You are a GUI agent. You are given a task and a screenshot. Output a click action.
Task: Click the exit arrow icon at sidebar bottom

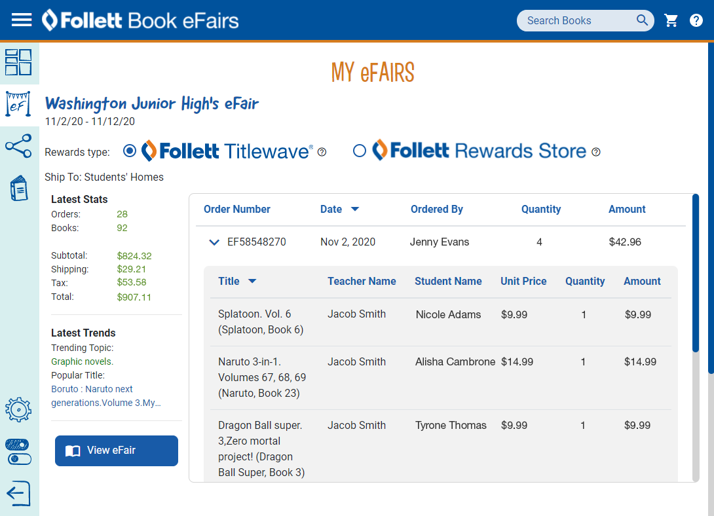click(x=19, y=493)
